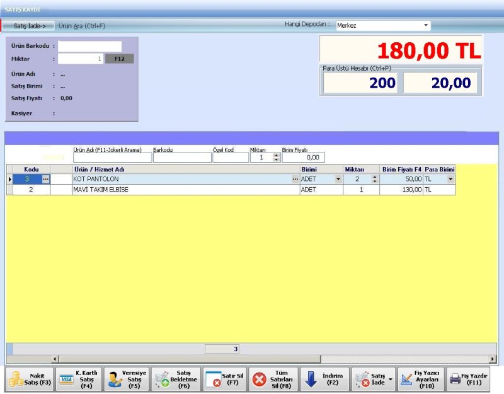Click the Tüm Satırları Sil red X icon
Screen dimensions: 504x394
coord(259,379)
